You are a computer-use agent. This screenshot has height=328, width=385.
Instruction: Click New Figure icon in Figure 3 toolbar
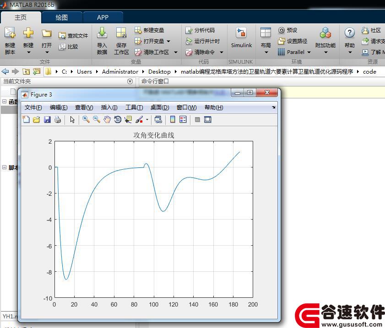click(x=26, y=119)
